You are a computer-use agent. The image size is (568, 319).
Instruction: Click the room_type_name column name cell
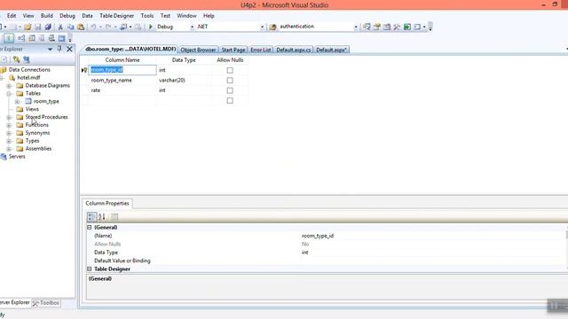tap(122, 81)
